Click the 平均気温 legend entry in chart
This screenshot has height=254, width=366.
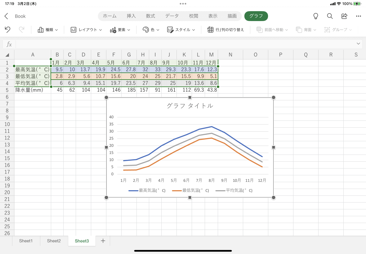[x=234, y=190]
